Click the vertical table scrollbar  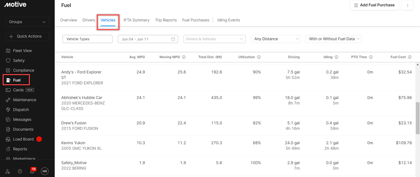418,118
